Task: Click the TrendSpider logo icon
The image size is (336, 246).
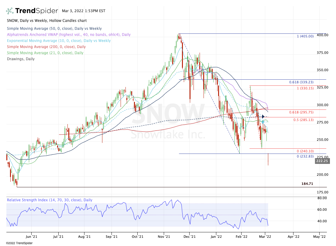Action: coord(10,11)
